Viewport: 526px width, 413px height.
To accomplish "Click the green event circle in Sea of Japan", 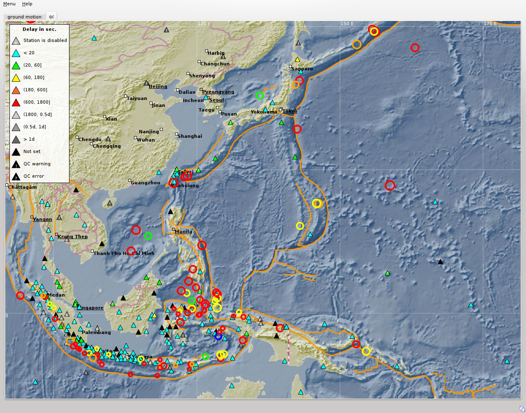I will [x=260, y=95].
